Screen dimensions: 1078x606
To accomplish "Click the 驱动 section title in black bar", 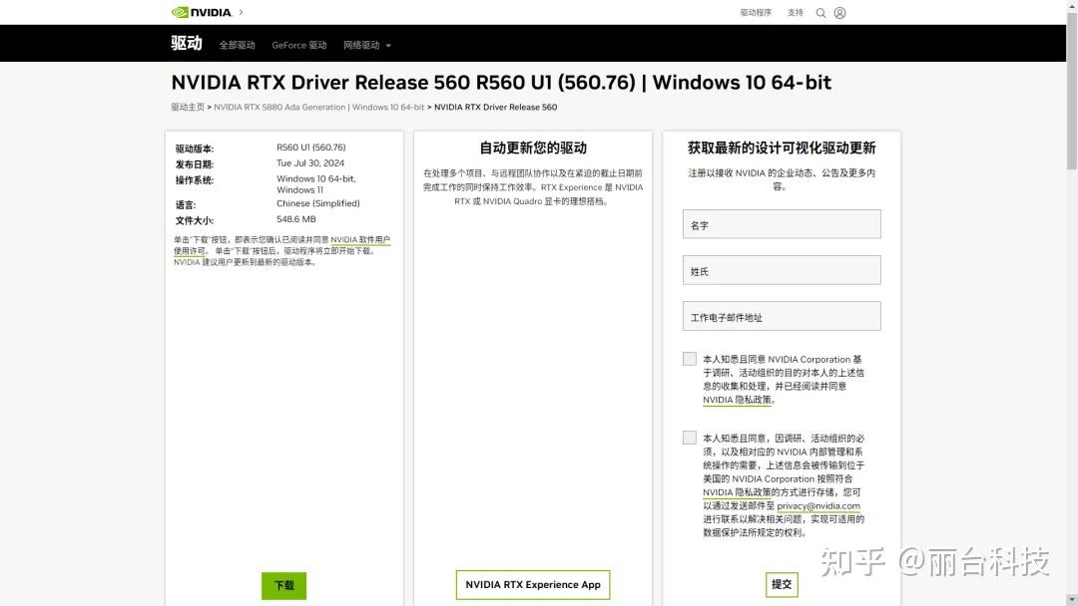I will [187, 43].
